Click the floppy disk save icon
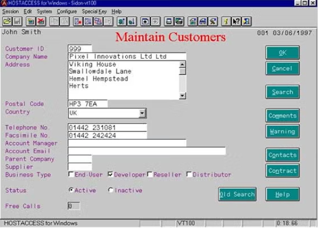 17,21
